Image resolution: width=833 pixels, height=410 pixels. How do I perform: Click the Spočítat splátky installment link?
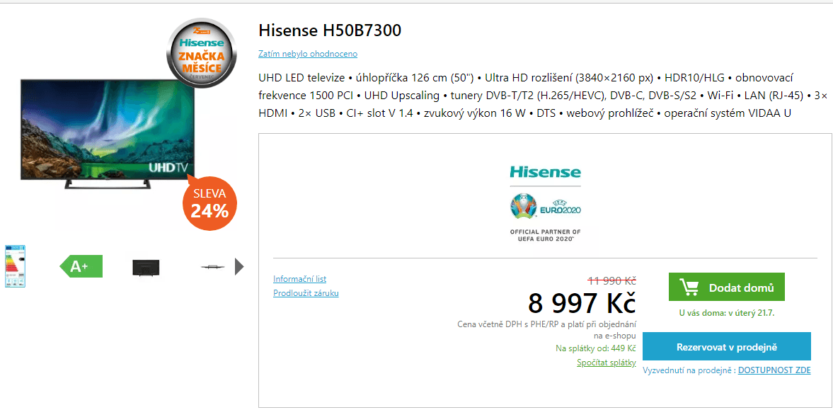(x=606, y=363)
